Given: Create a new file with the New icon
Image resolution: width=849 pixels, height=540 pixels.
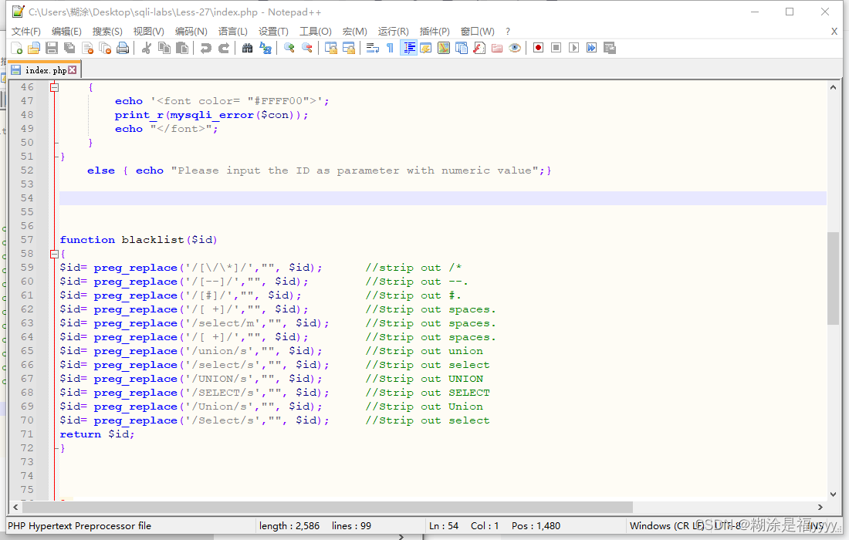Looking at the screenshot, I should (16, 48).
